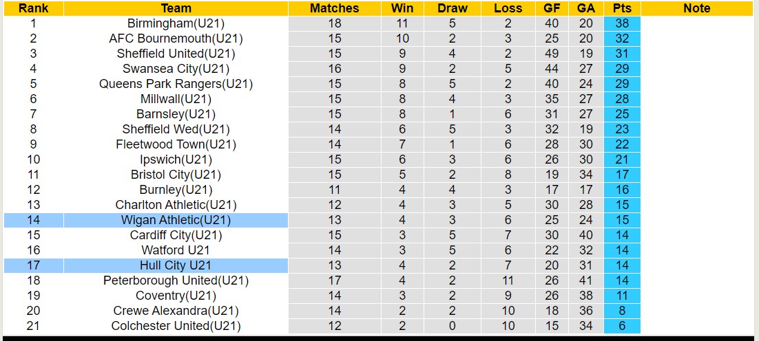
Task: Click Queens Park Rangers(U21) team name
Action: tap(176, 84)
